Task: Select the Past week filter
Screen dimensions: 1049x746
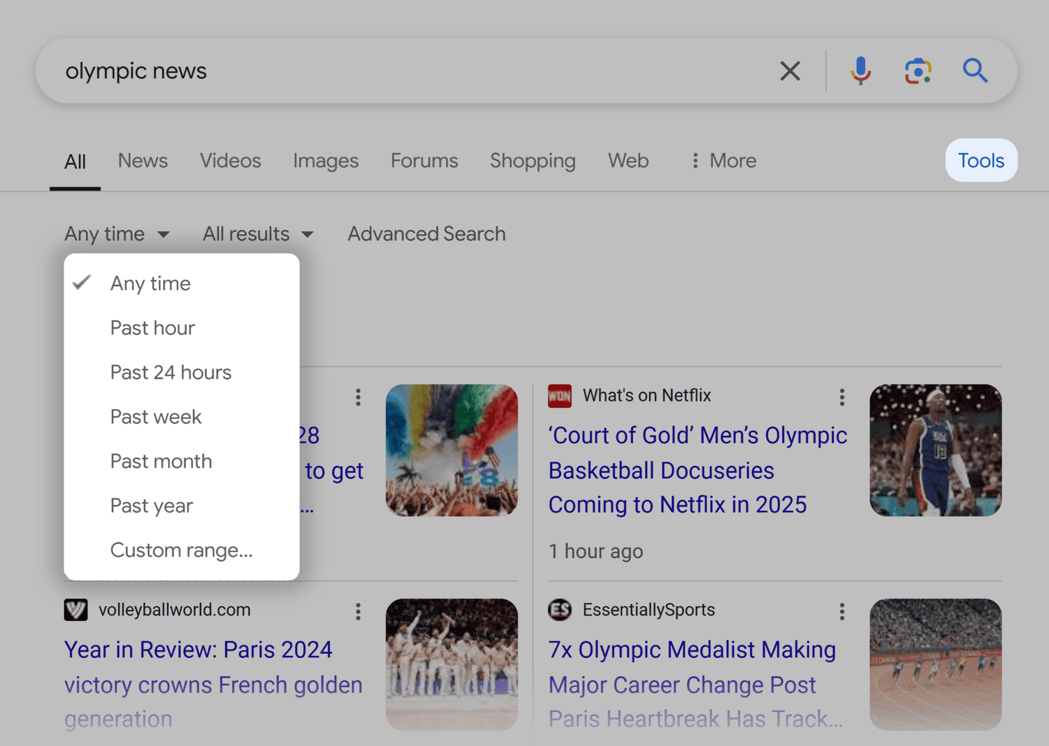Action: pyautogui.click(x=155, y=416)
